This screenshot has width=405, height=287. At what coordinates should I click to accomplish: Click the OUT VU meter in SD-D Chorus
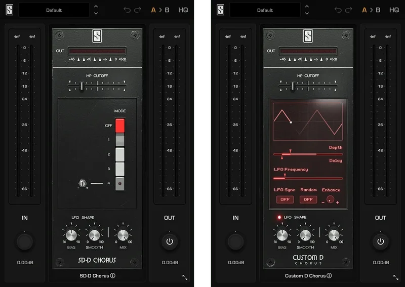[x=97, y=51]
